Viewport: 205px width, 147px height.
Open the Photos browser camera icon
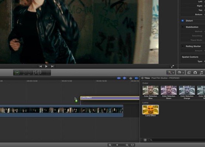pos(195,73)
